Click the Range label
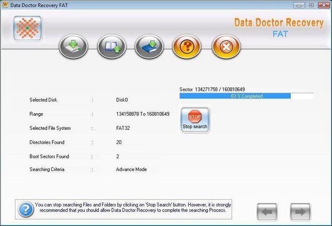The image size is (332, 226). (36, 114)
